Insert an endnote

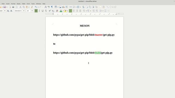tap(90, 7)
